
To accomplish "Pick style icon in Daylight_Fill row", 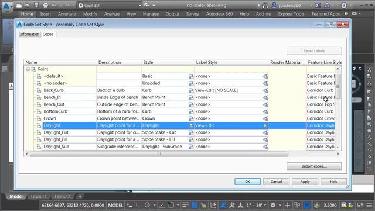I will tap(191, 139).
